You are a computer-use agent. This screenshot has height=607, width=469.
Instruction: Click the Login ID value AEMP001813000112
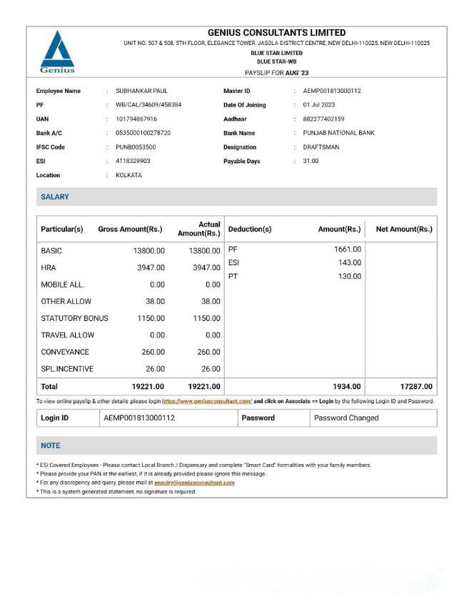coord(139,418)
